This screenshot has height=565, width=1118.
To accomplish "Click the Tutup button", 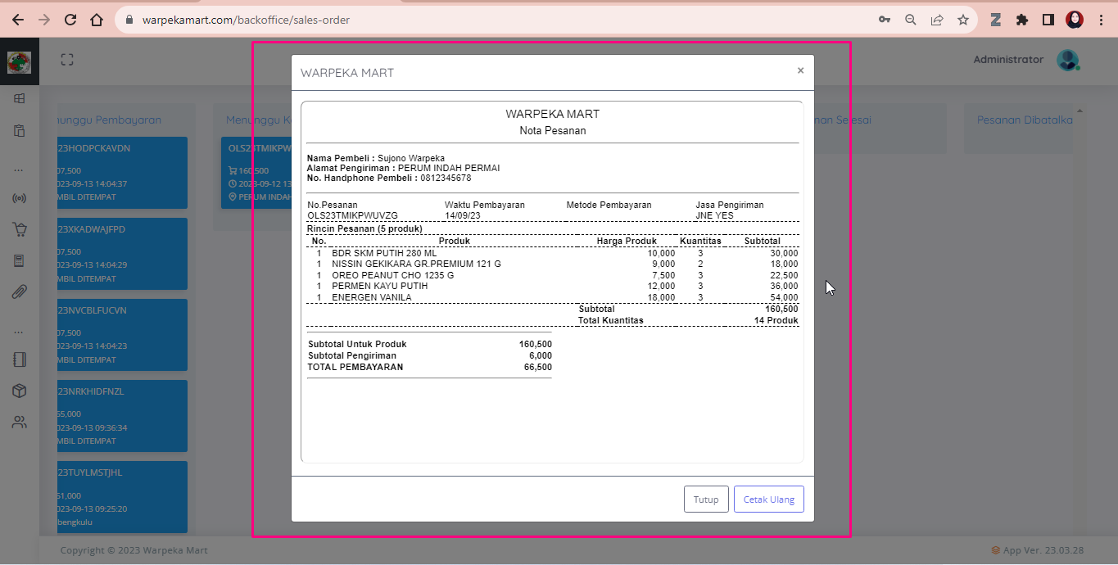I will [x=706, y=499].
